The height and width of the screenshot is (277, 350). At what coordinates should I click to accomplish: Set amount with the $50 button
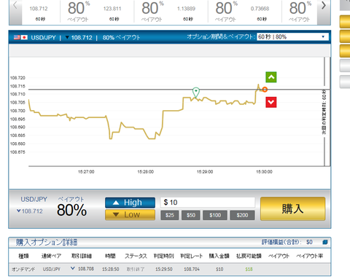coord(191,215)
